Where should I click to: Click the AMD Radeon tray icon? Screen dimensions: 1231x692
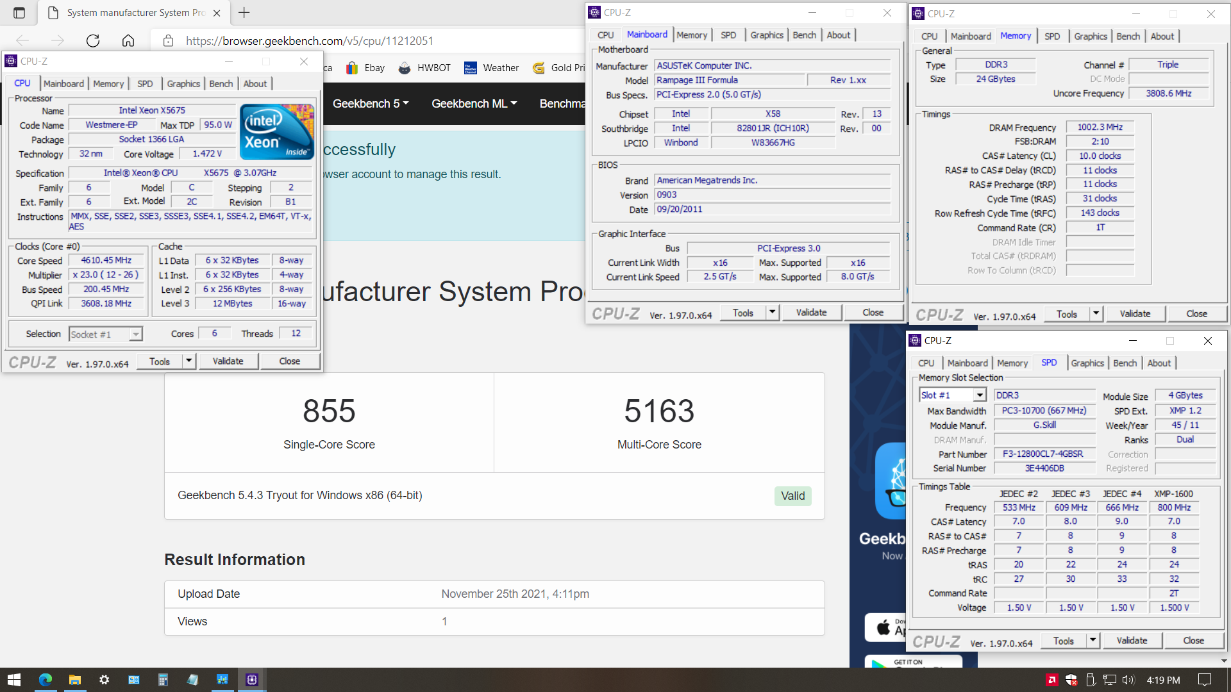1052,680
